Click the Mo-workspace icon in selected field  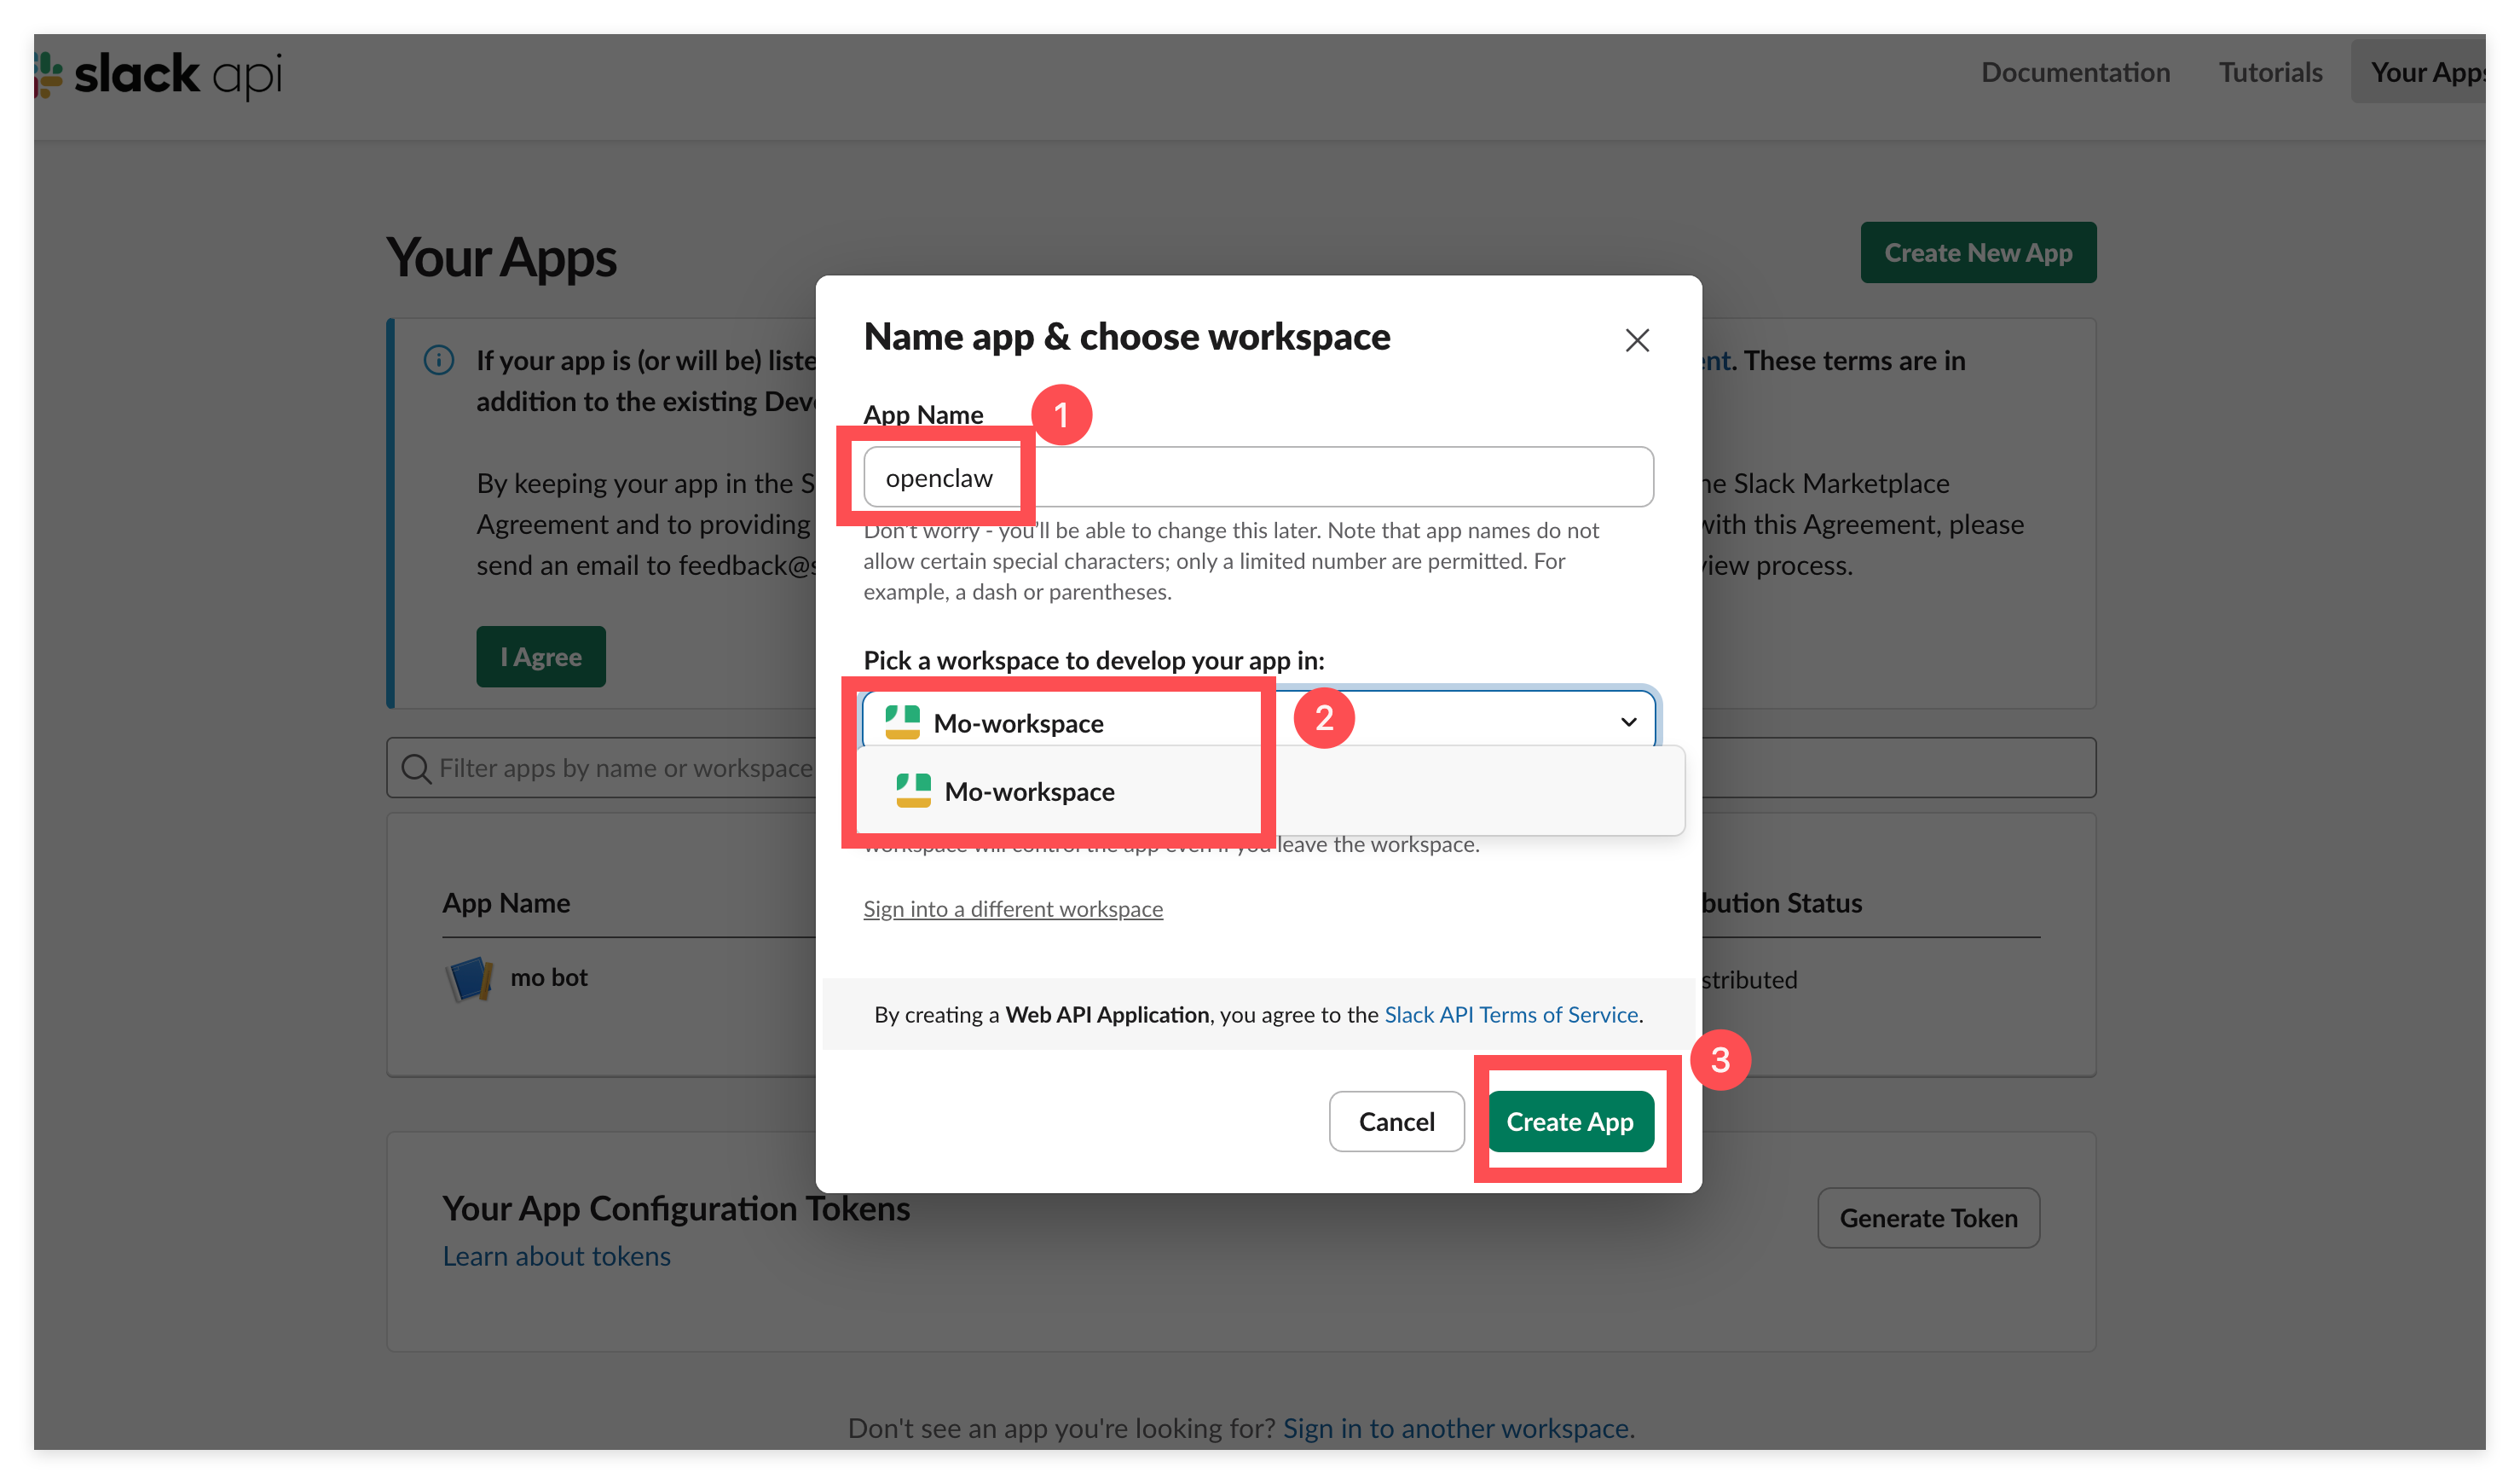(x=902, y=722)
